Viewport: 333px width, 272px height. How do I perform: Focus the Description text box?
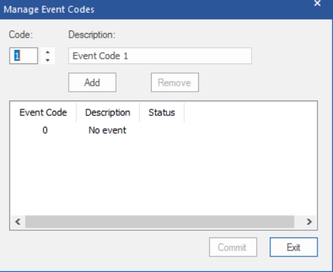(x=160, y=56)
